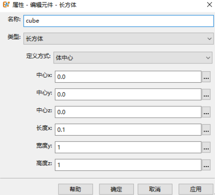The width and height of the screenshot is (215, 195).
Task: Open the ellipsis button next to 中心y
Action: pos(206,94)
